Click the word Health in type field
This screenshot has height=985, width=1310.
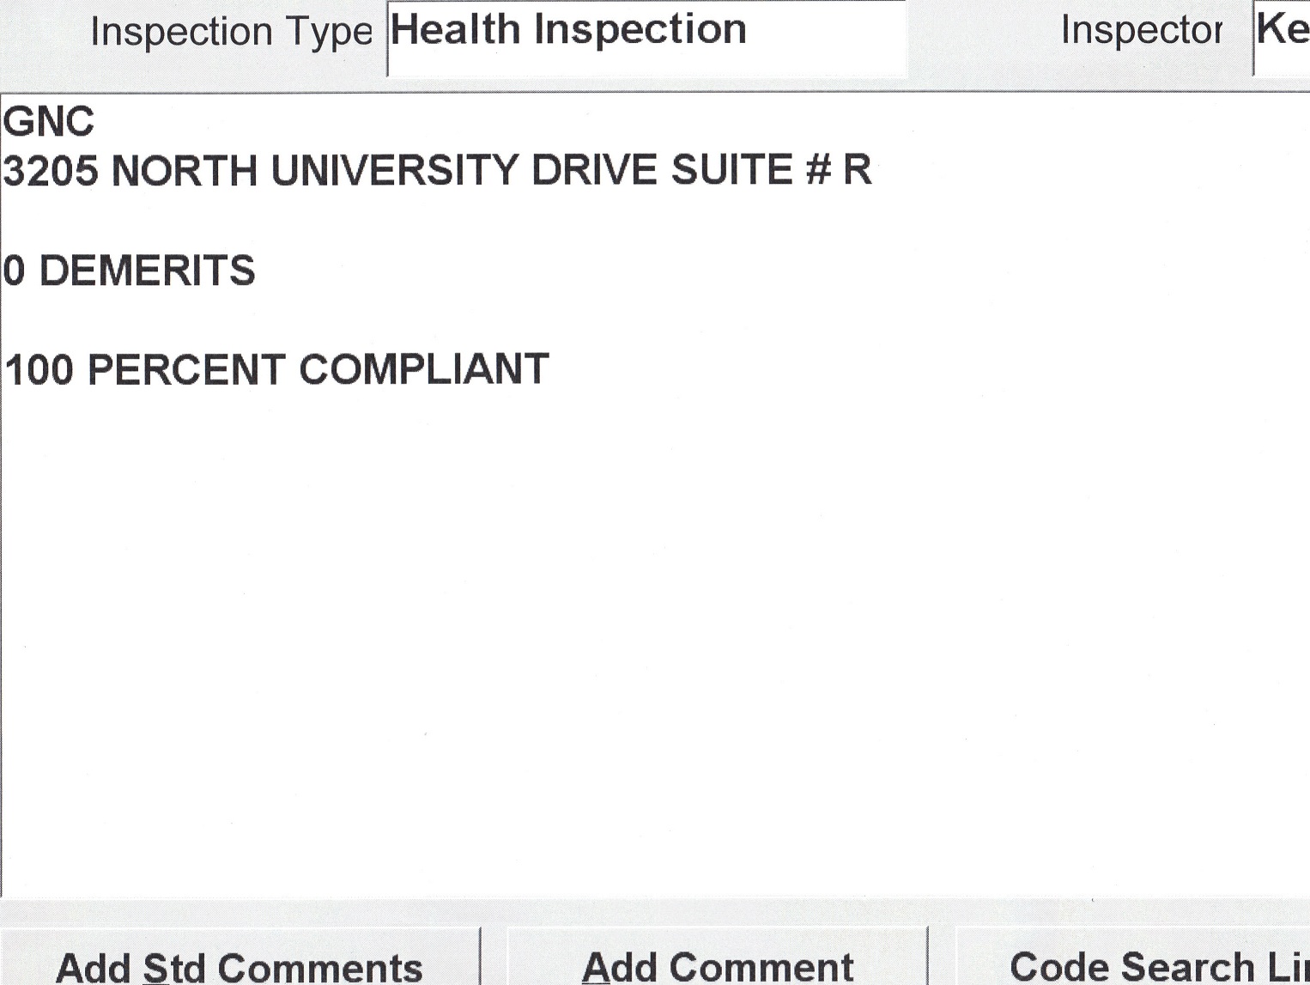455,31
